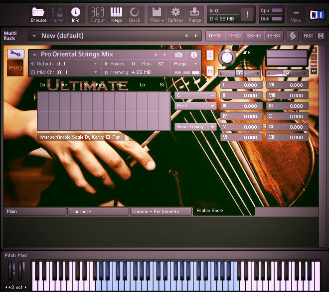329x292 pixels.
Task: Minimize all instrument headers in rack
Action: [321, 36]
